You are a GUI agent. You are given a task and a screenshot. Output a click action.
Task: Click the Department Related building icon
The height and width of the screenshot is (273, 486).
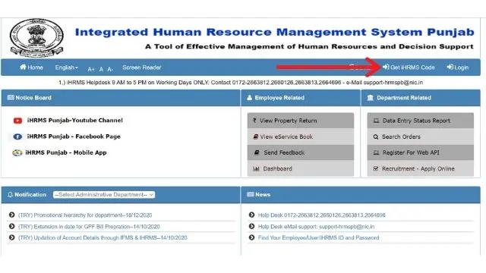tap(370, 98)
